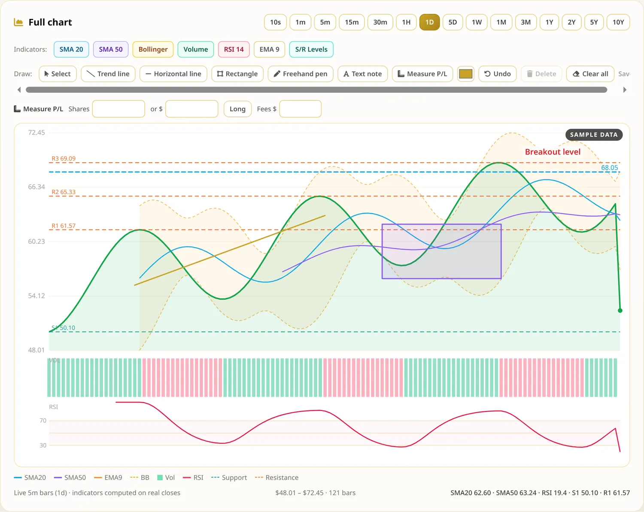Select the Text note tool
644x512 pixels.
point(363,74)
